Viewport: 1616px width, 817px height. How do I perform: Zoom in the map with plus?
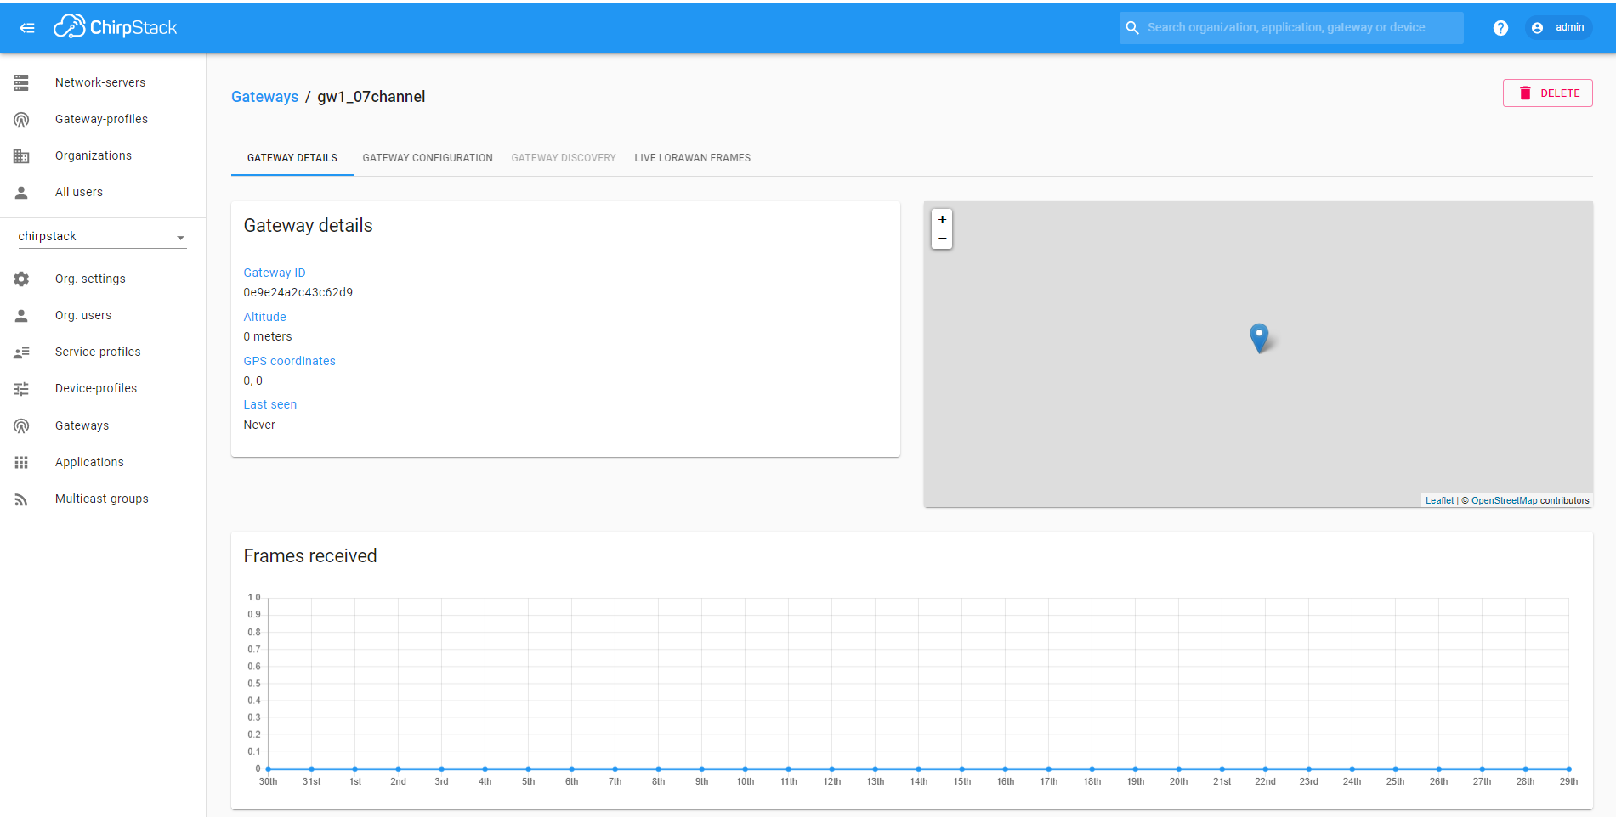[942, 219]
